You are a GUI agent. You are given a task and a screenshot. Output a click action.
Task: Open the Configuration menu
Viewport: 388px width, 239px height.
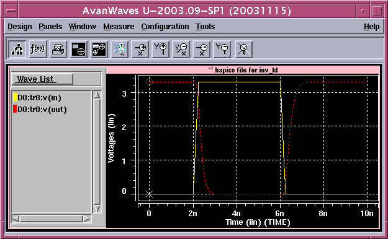[165, 27]
